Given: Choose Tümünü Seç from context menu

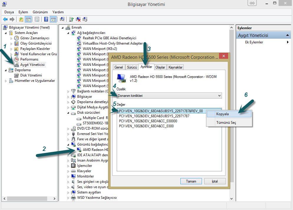Looking at the screenshot, I should [x=229, y=123].
